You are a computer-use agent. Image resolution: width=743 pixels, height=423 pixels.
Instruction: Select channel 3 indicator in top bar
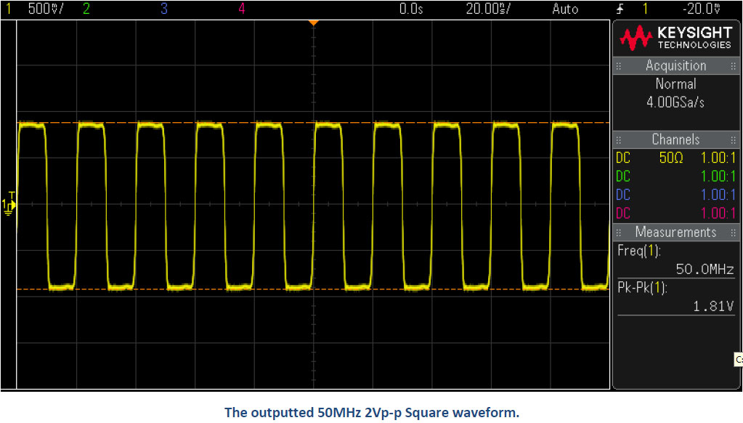[x=163, y=9]
